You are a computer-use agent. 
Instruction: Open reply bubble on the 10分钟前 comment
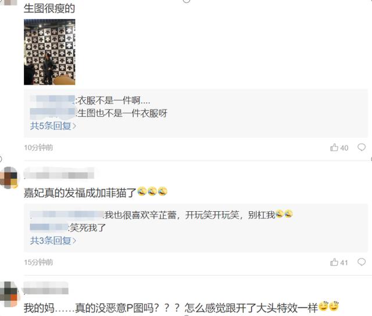pos(362,147)
